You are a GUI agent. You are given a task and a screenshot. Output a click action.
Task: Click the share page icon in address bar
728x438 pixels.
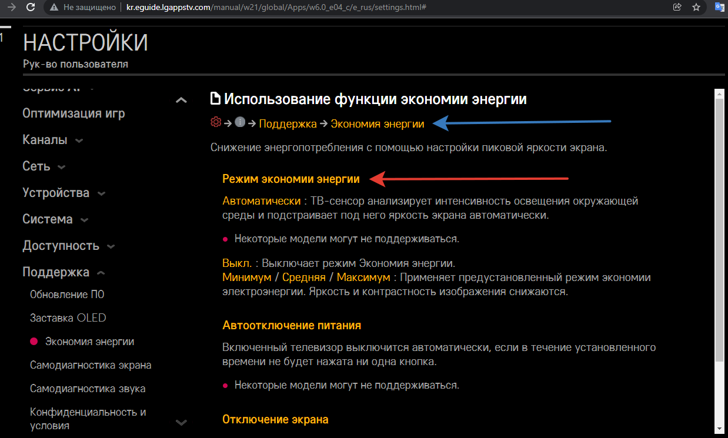[x=677, y=8]
